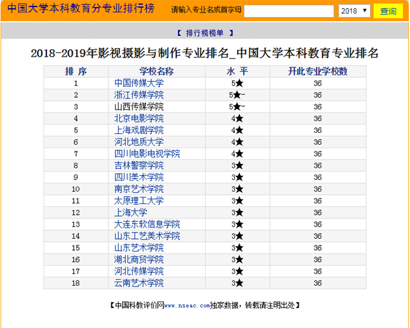Image resolution: width=410 pixels, height=328 pixels.
Task: Click the 查询 search button
Action: click(x=388, y=11)
